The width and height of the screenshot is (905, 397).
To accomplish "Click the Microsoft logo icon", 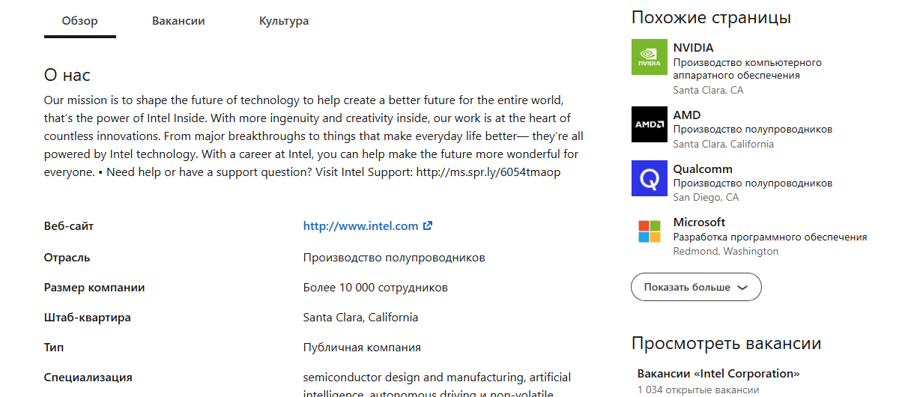I will (x=650, y=231).
